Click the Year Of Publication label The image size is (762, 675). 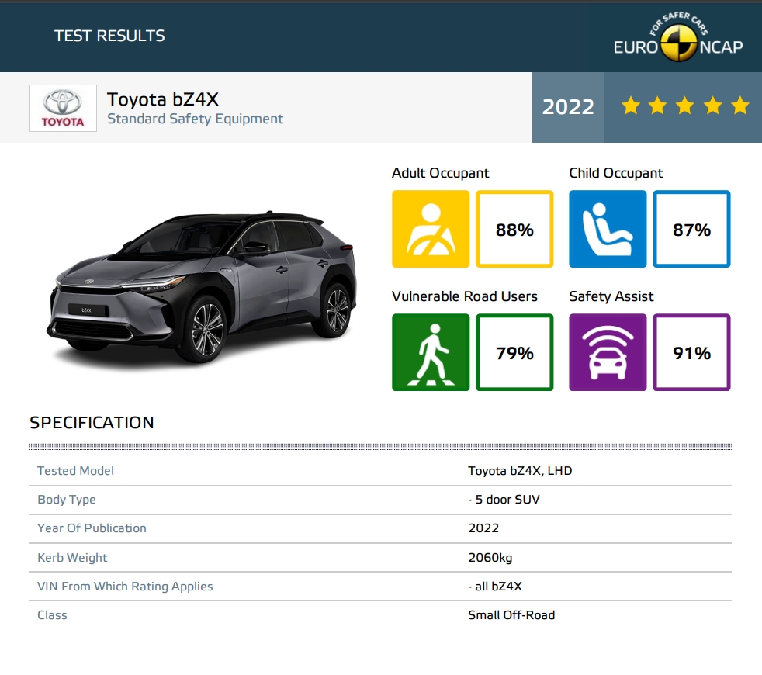[92, 528]
